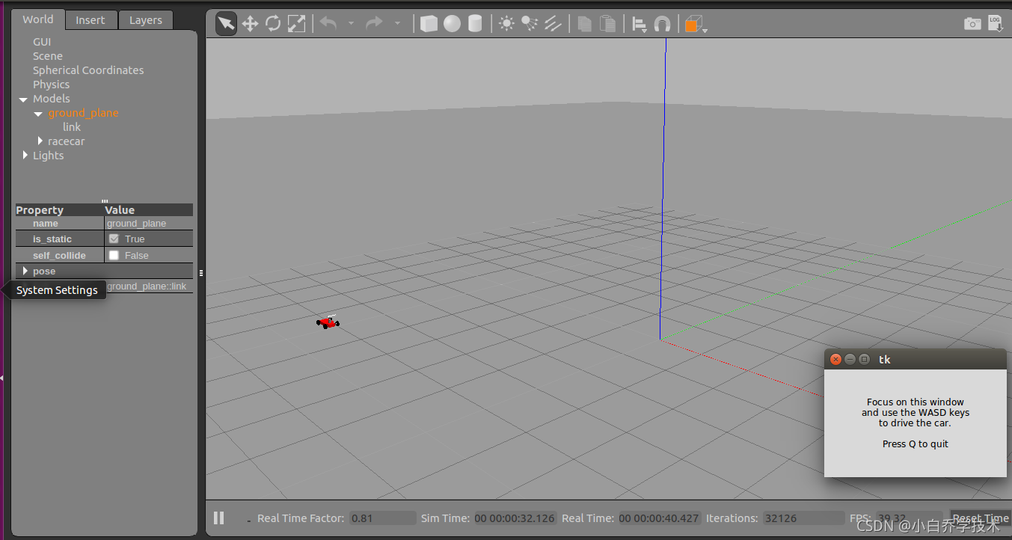Click the redo arrow
This screenshot has height=540, width=1012.
pyautogui.click(x=374, y=24)
